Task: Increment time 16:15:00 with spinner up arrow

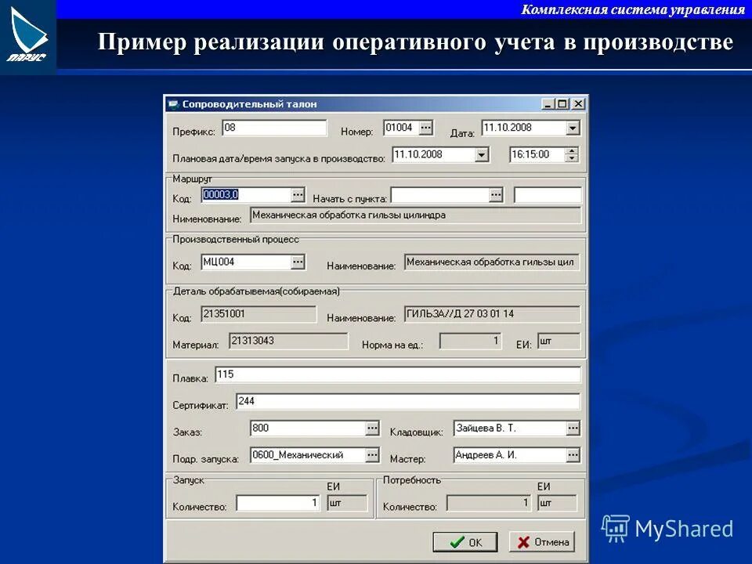Action: tap(571, 150)
